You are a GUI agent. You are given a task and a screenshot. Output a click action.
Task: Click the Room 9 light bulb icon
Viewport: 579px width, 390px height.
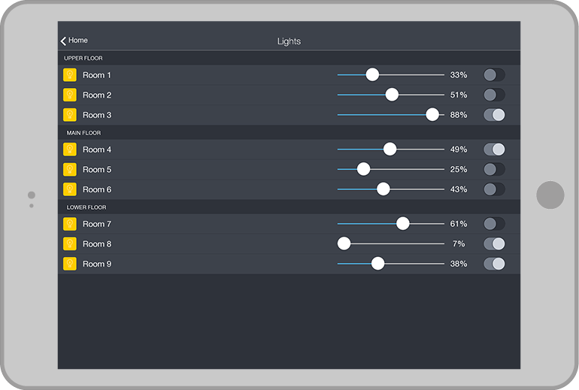pos(70,264)
